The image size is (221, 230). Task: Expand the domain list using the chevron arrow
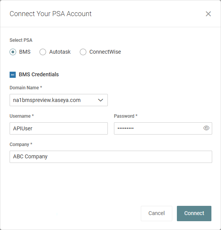point(101,100)
